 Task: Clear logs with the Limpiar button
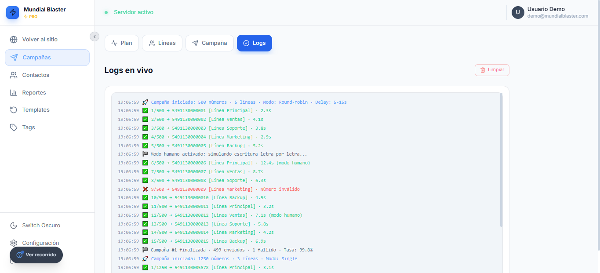(492, 70)
